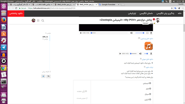This screenshot has height=104, width=185.
Task: Download video from the player controls
Action: (x=151, y=33)
